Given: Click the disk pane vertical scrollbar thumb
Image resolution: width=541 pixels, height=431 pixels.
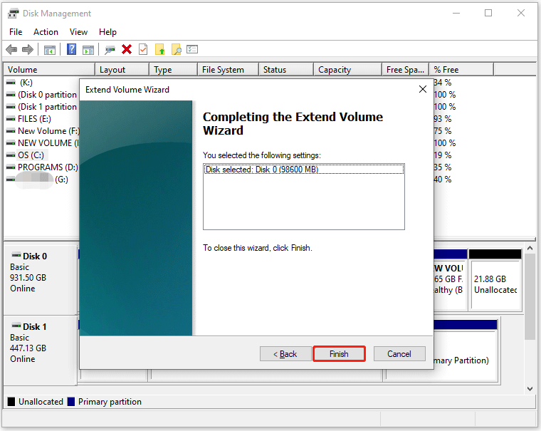Looking at the screenshot, I should [530, 296].
